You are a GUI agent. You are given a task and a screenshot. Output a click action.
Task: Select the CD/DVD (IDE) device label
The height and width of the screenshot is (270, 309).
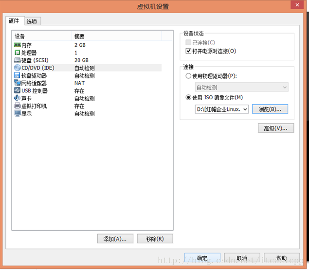38,68
